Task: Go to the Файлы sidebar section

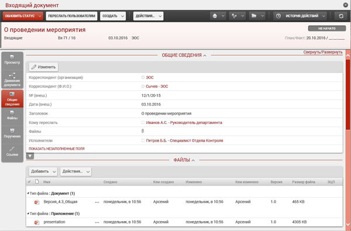Action: [12, 116]
